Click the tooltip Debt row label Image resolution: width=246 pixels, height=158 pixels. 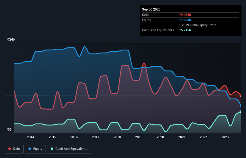tap(145, 15)
